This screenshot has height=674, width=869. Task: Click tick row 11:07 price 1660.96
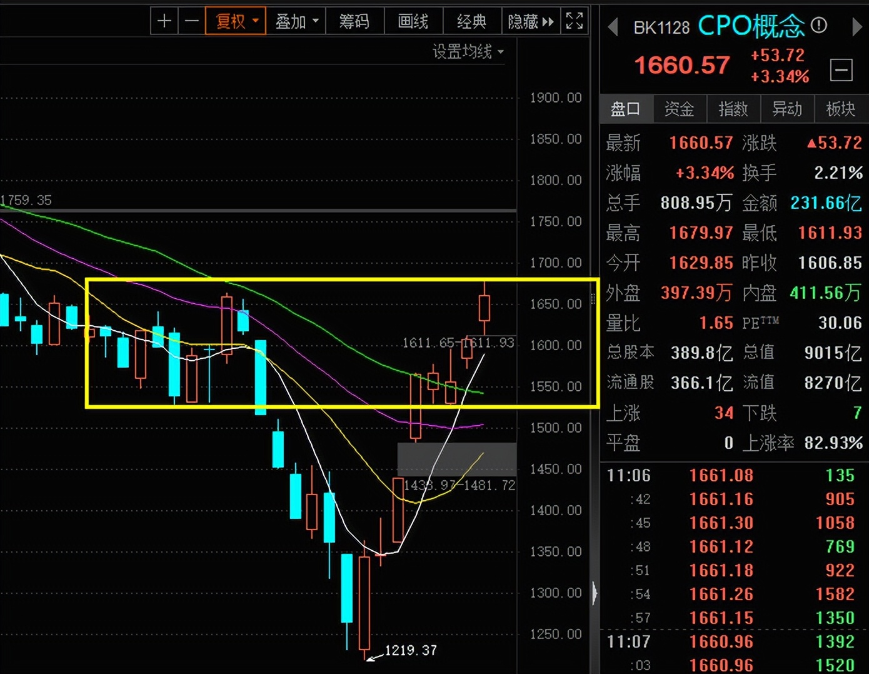tap(721, 641)
